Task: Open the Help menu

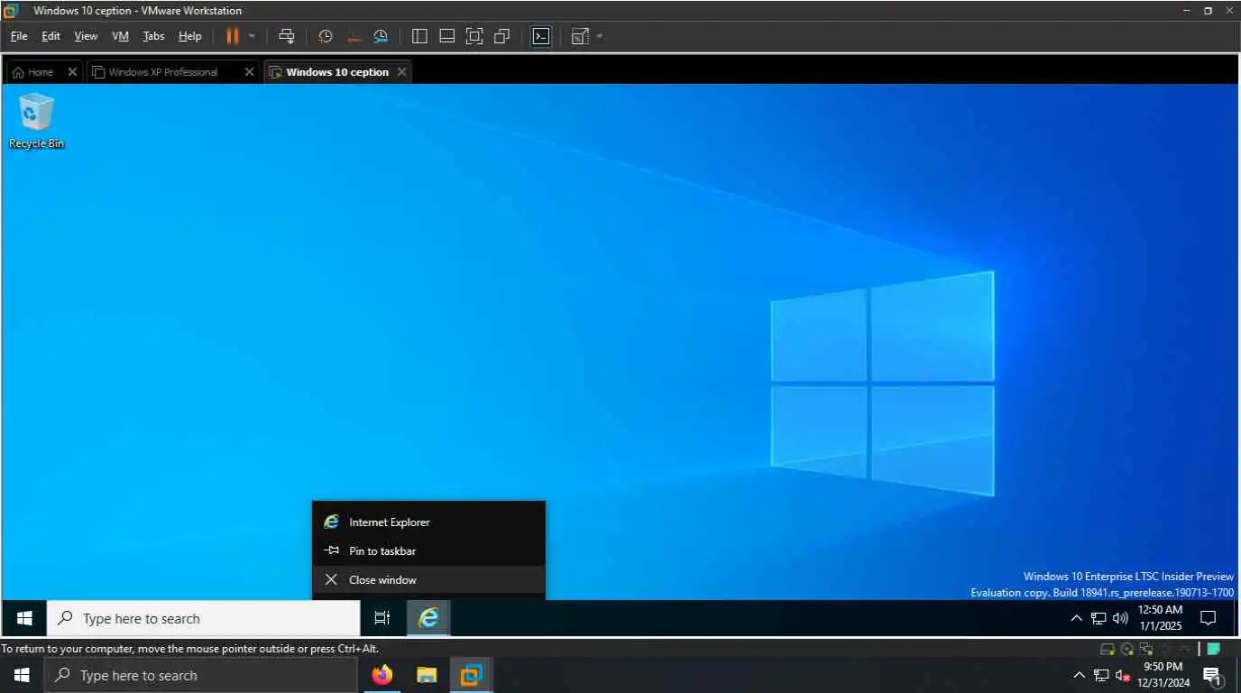Action: [x=189, y=36]
